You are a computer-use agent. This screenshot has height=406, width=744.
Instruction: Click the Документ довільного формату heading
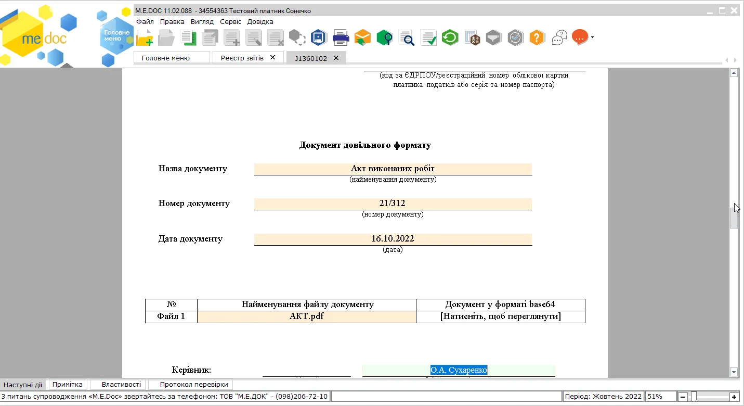[365, 145]
